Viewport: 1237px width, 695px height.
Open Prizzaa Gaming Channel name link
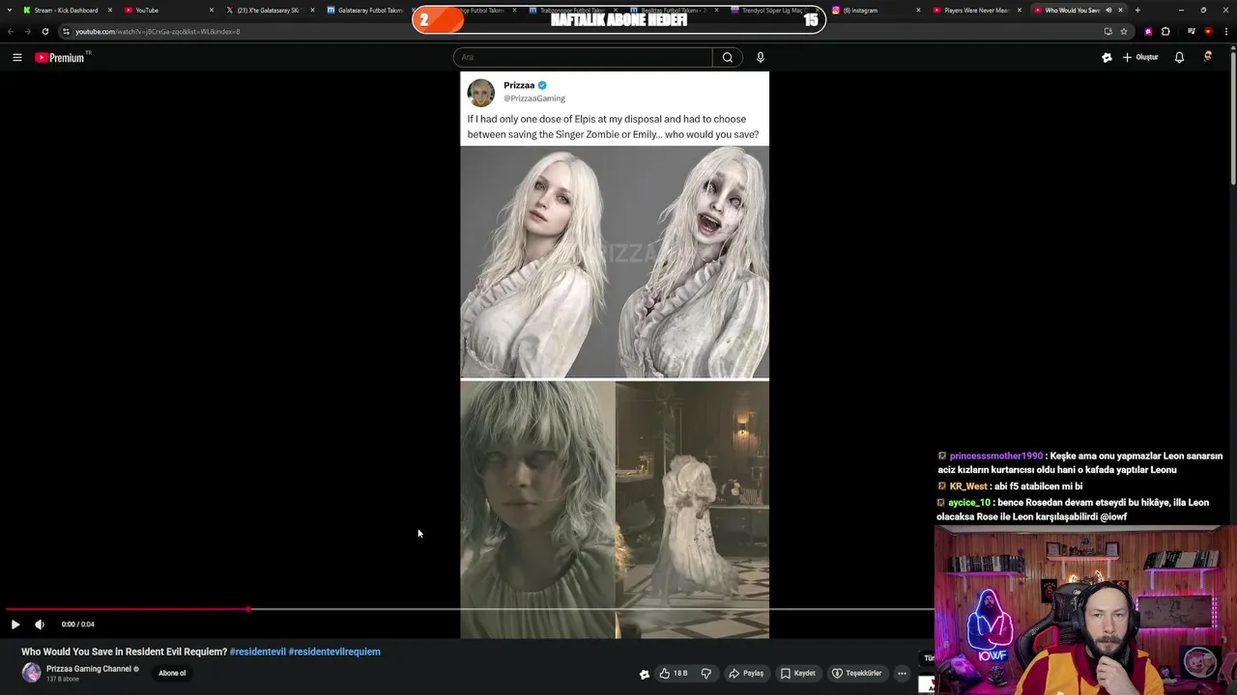click(x=88, y=669)
